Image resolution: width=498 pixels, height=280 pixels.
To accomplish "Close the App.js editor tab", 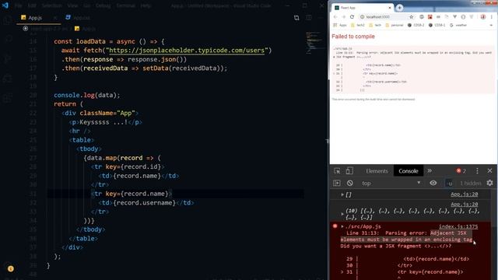I will point(55,18).
